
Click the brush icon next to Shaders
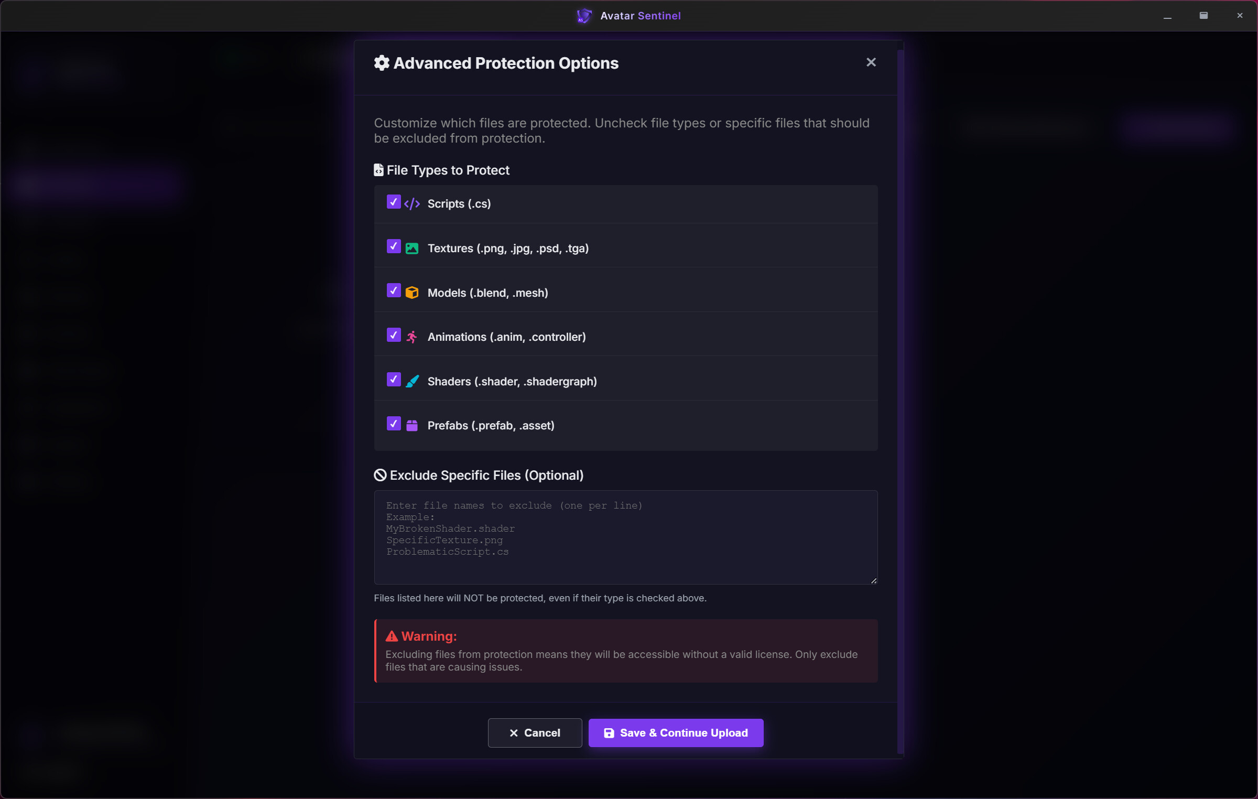coord(412,381)
